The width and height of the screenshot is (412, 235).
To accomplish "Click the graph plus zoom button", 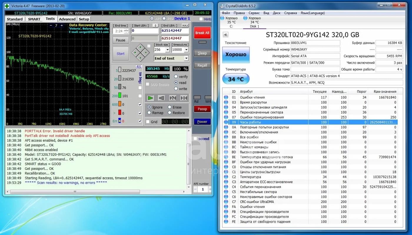I will click(x=62, y=26).
